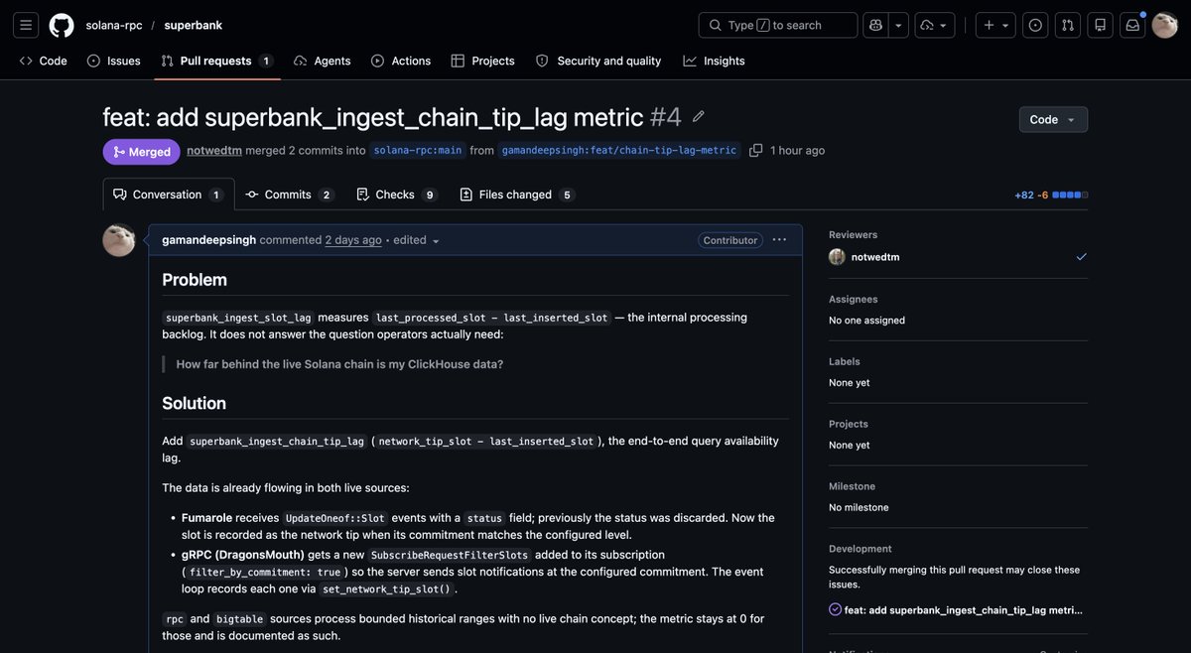Open the diffstat +82 -6 indicator
Screen dimensions: 1191x653
[x=1051, y=195]
